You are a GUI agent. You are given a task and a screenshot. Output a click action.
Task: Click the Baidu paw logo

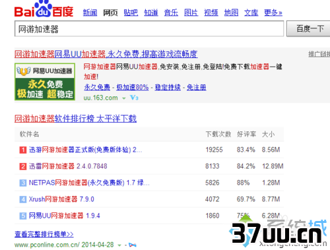point(44,9)
